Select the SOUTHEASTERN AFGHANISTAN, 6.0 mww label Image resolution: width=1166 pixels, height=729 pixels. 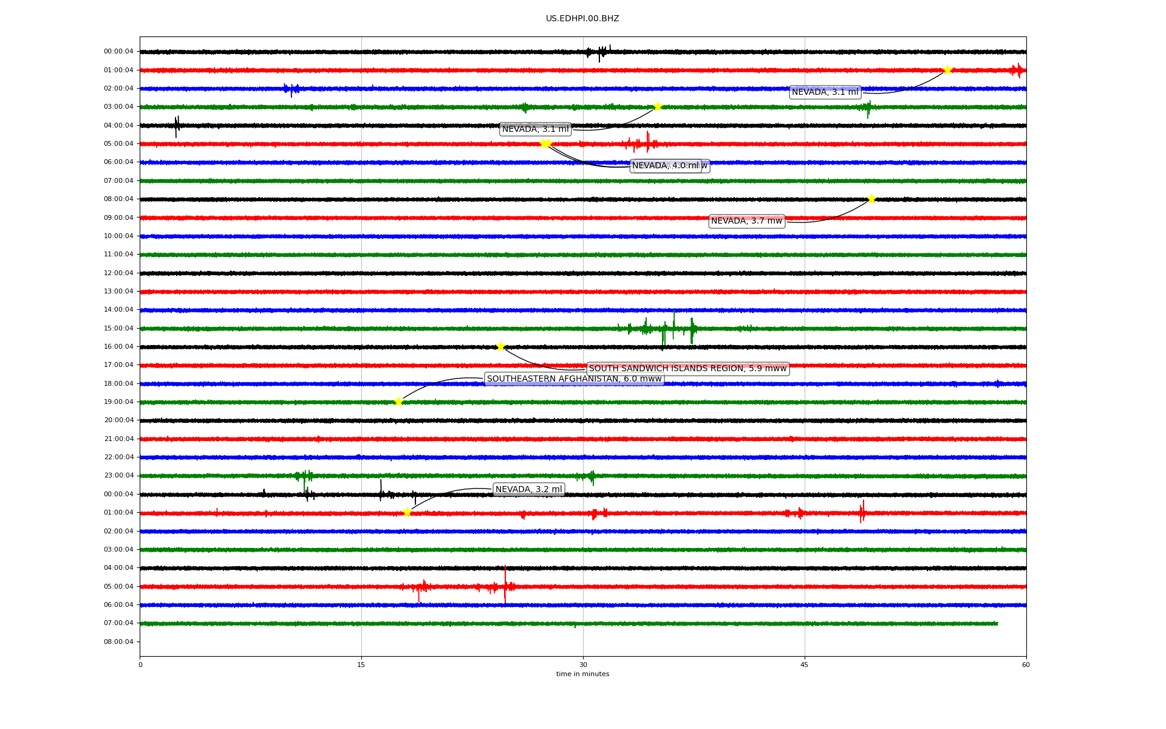574,379
